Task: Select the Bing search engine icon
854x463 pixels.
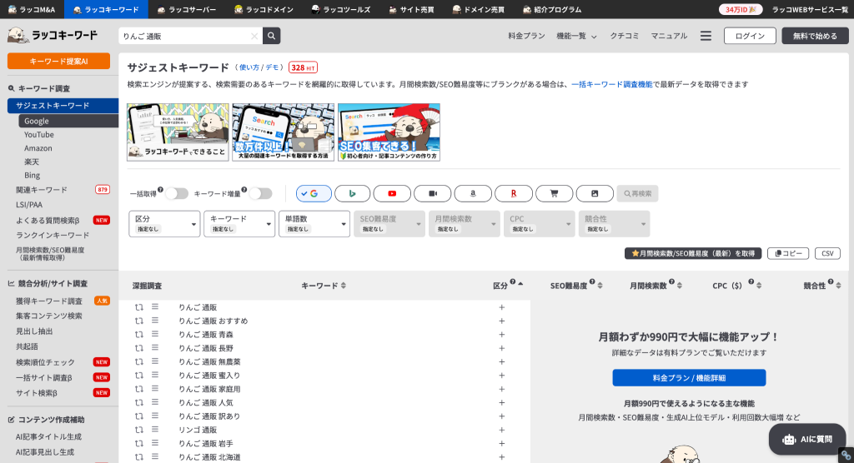Action: point(353,193)
